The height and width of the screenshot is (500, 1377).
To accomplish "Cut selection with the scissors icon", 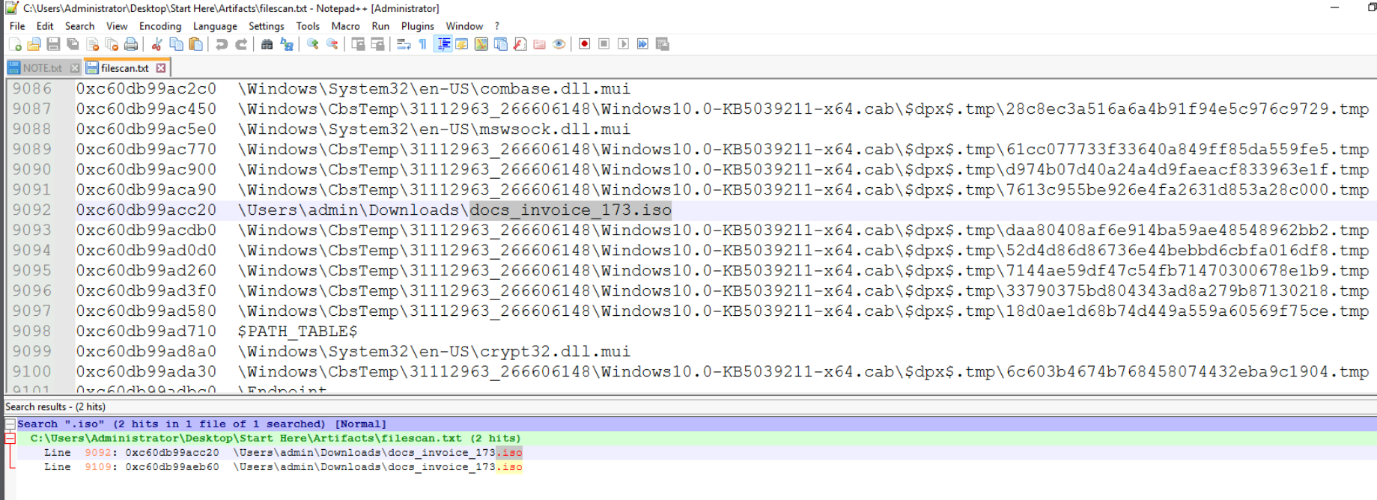I will point(156,44).
